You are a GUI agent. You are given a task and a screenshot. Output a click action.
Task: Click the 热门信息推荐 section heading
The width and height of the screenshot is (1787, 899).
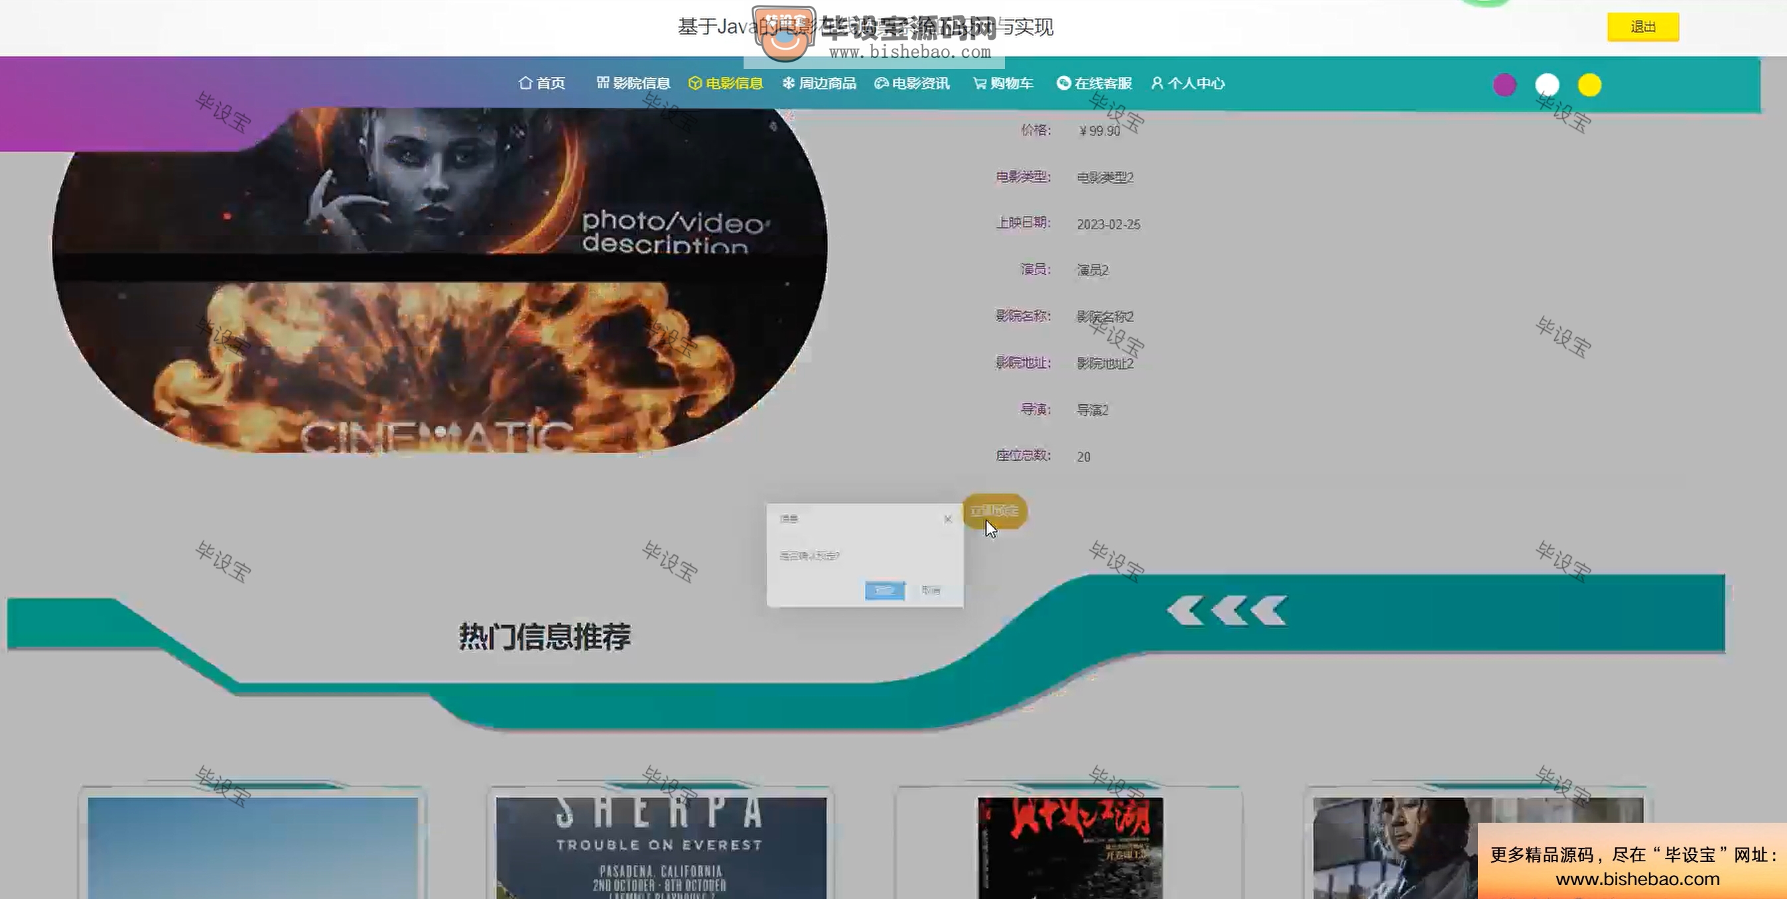click(x=545, y=636)
